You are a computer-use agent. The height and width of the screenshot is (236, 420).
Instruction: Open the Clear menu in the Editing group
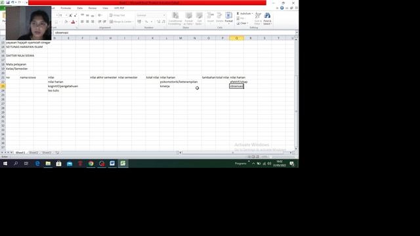coord(242,24)
